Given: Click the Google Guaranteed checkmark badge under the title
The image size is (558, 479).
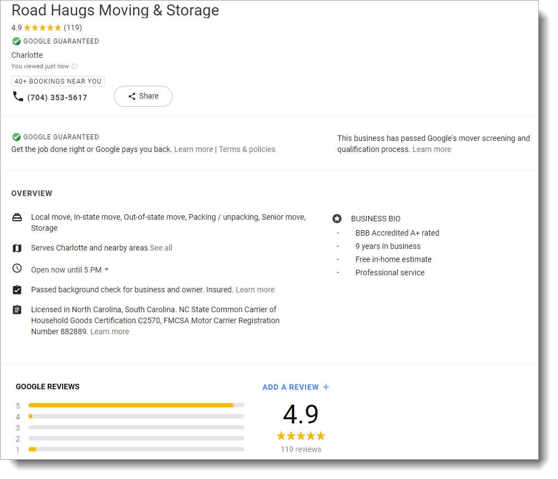Looking at the screenshot, I should point(16,41).
